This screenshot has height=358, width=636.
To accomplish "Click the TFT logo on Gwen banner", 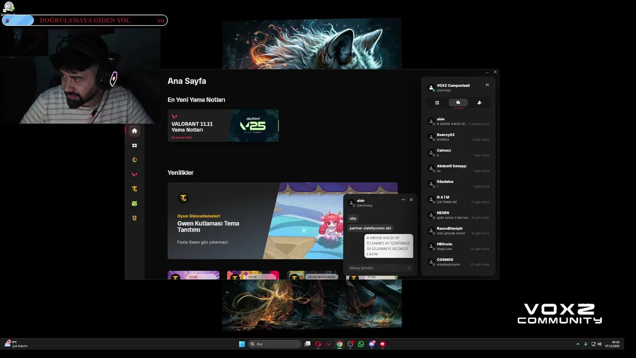I will (183, 198).
